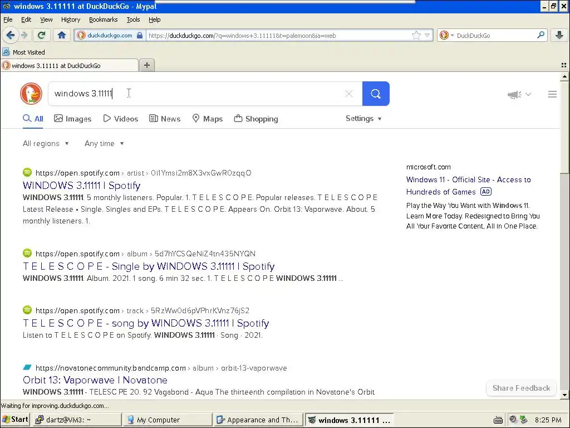
Task: Open WINDOWS 3.11111 | Spotify result
Action: (81, 185)
